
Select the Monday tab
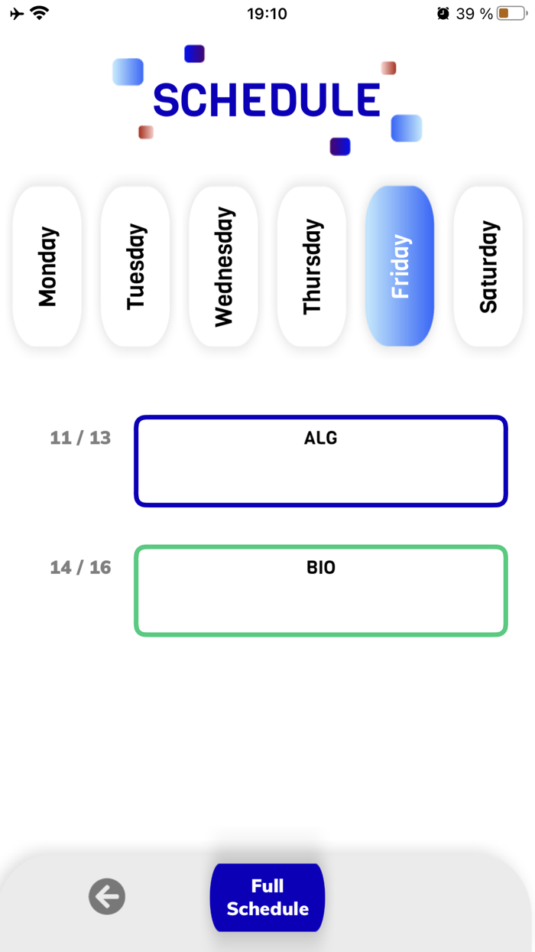click(x=47, y=266)
